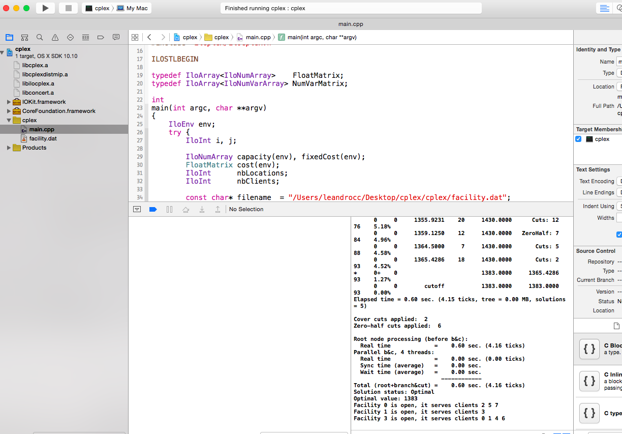Expand the IOKit.framework item
Image resolution: width=622 pixels, height=434 pixels.
(x=9, y=102)
